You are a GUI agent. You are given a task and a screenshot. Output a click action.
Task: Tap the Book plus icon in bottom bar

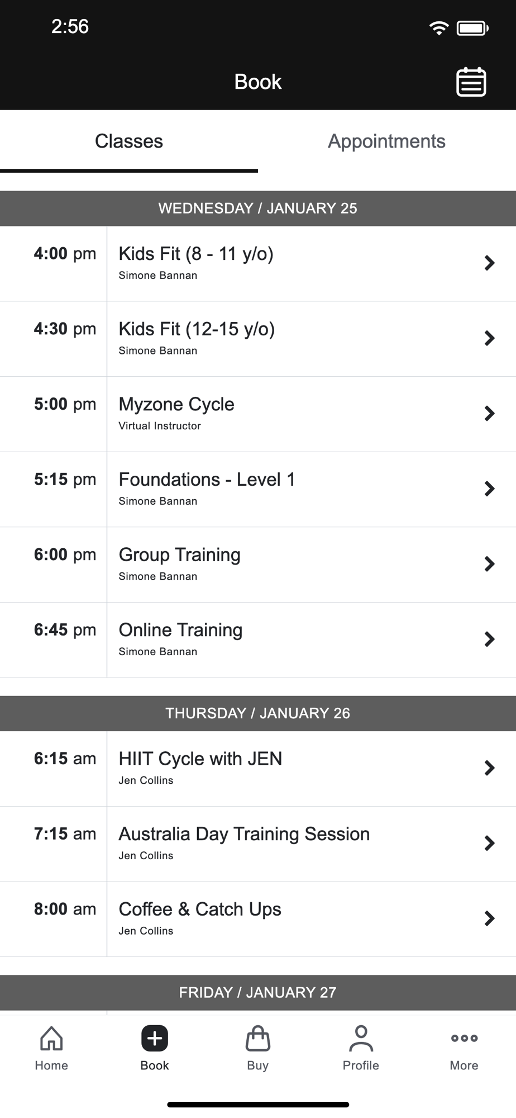pyautogui.click(x=155, y=1039)
